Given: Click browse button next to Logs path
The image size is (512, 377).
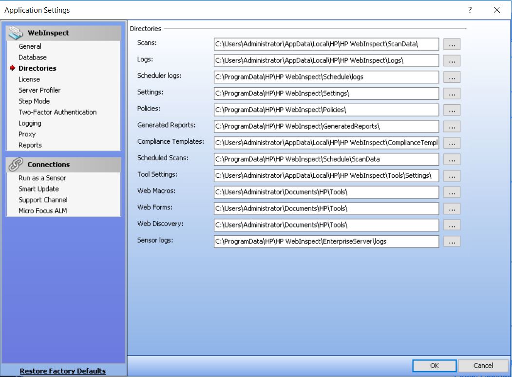Looking at the screenshot, I should tap(452, 61).
